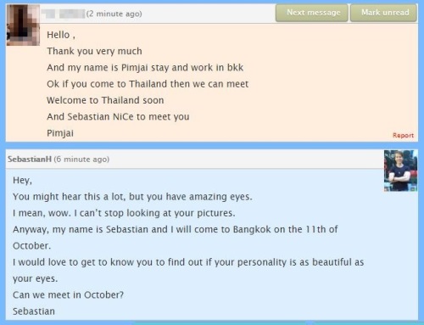Image resolution: width=424 pixels, height=325 pixels.
Task: Click the blurred sender username
Action: 63,14
